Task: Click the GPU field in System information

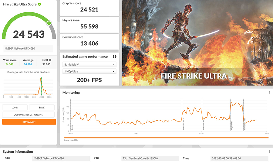Action: [x=61, y=158]
